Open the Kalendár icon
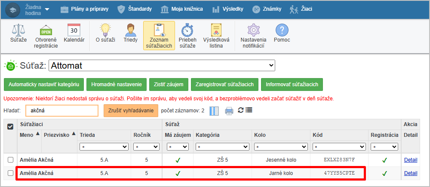Screen dimensions: 430x187 coord(74,30)
